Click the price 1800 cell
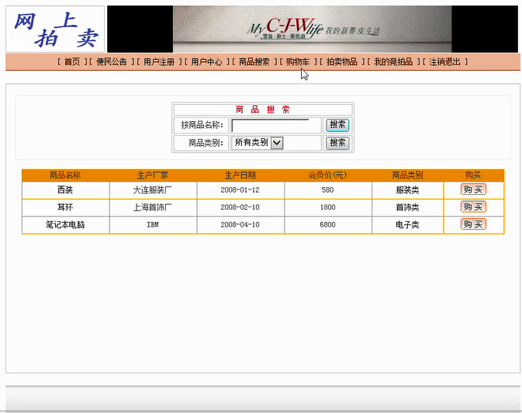This screenshot has width=522, height=413. [x=327, y=208]
